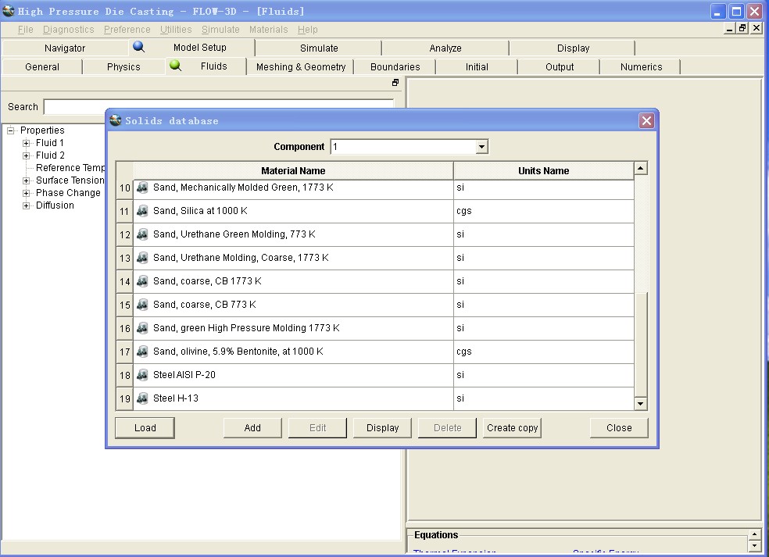Screen dimensions: 769x557
Task: Click the green magnifier icon beside Fluids
Action: (x=176, y=66)
